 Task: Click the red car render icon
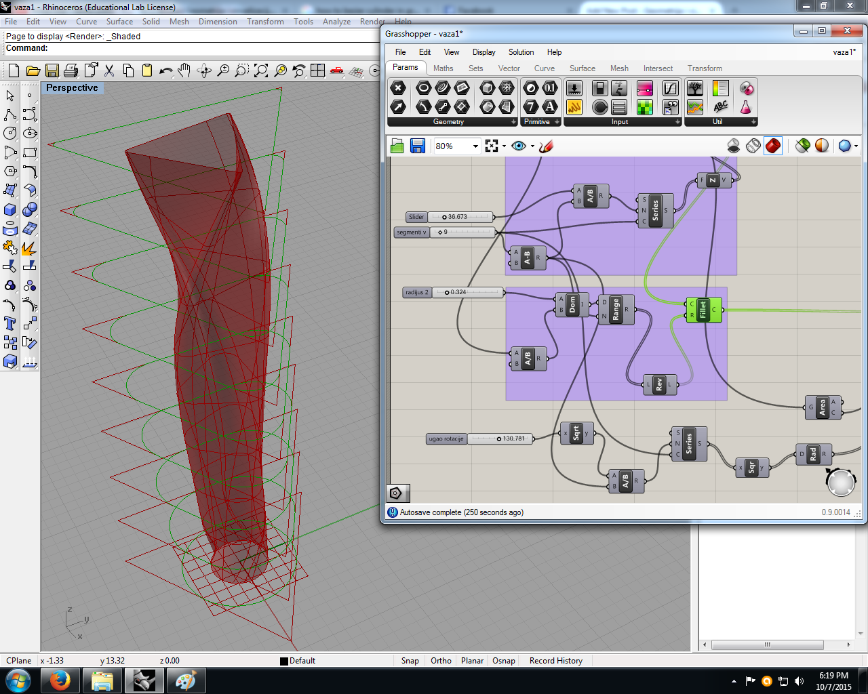coord(337,70)
